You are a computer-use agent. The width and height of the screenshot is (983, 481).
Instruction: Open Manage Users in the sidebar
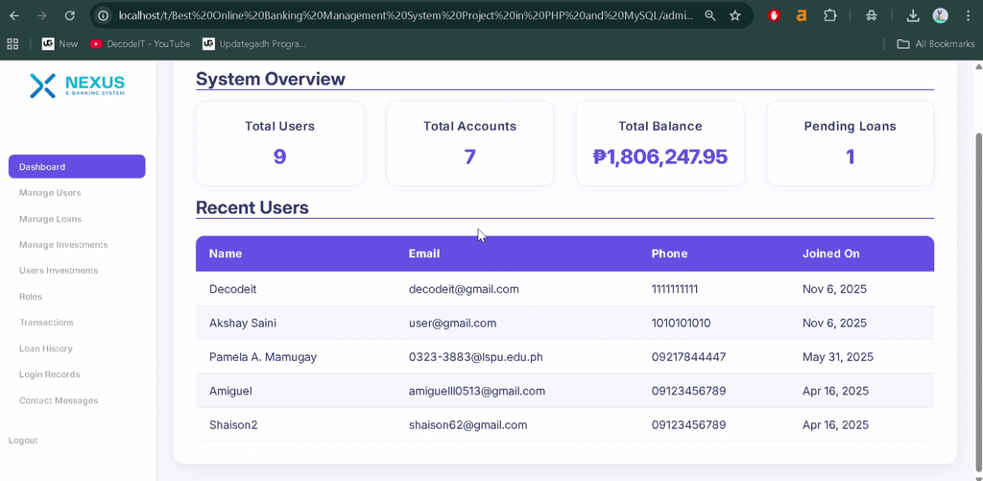tap(50, 193)
